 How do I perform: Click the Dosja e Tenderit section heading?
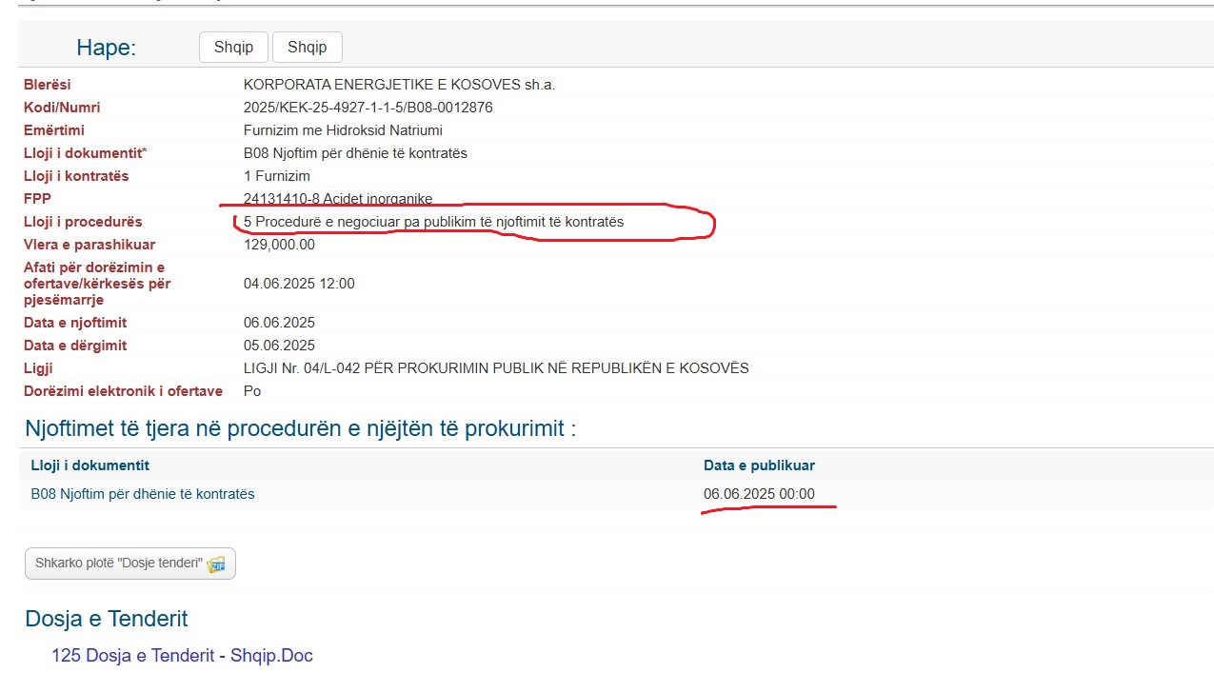pos(107,619)
